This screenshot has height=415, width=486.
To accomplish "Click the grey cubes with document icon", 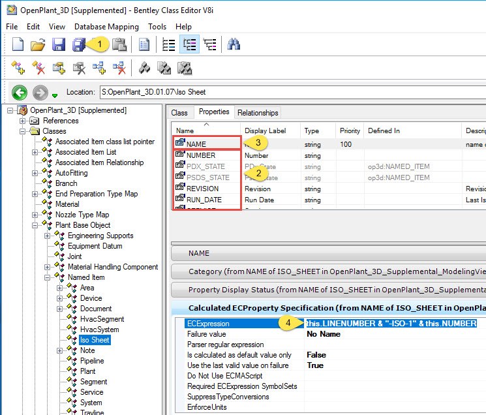I will pyautogui.click(x=164, y=68).
